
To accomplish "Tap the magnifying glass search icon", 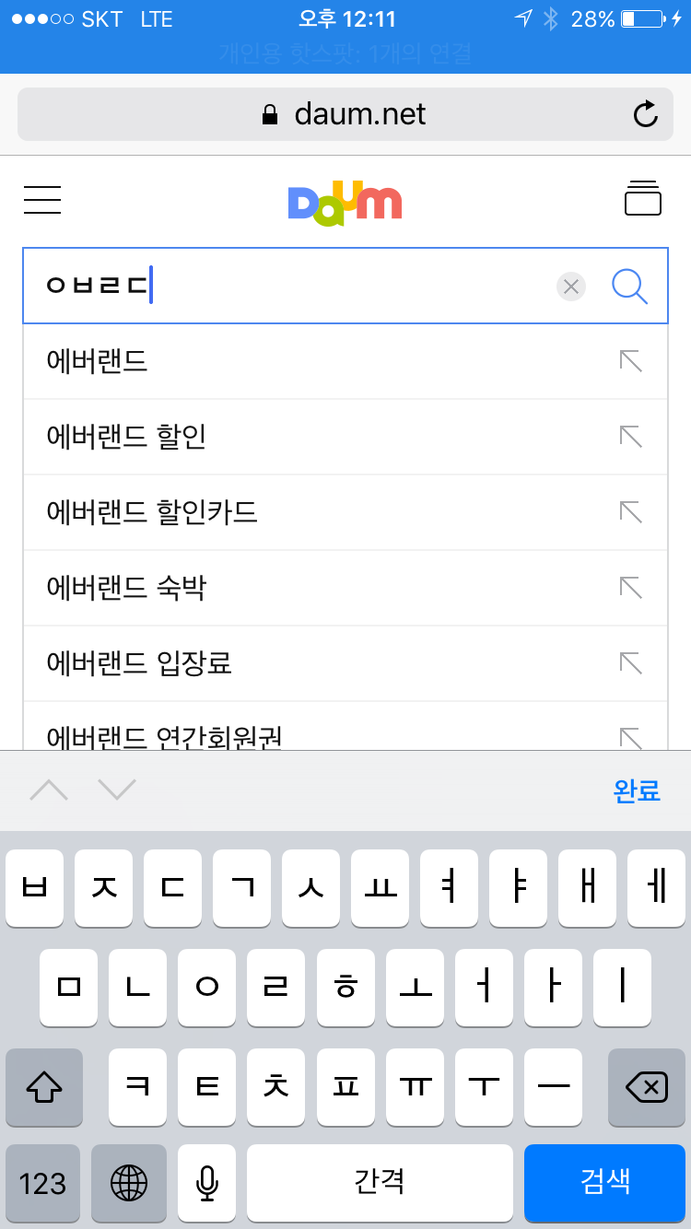I will click(x=629, y=287).
